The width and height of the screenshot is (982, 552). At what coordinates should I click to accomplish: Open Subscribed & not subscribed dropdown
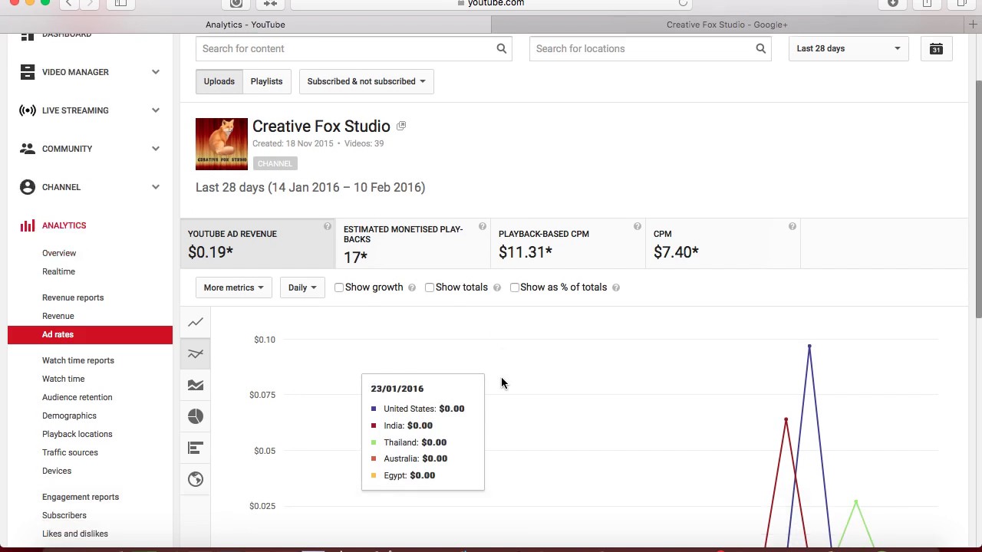click(x=366, y=81)
